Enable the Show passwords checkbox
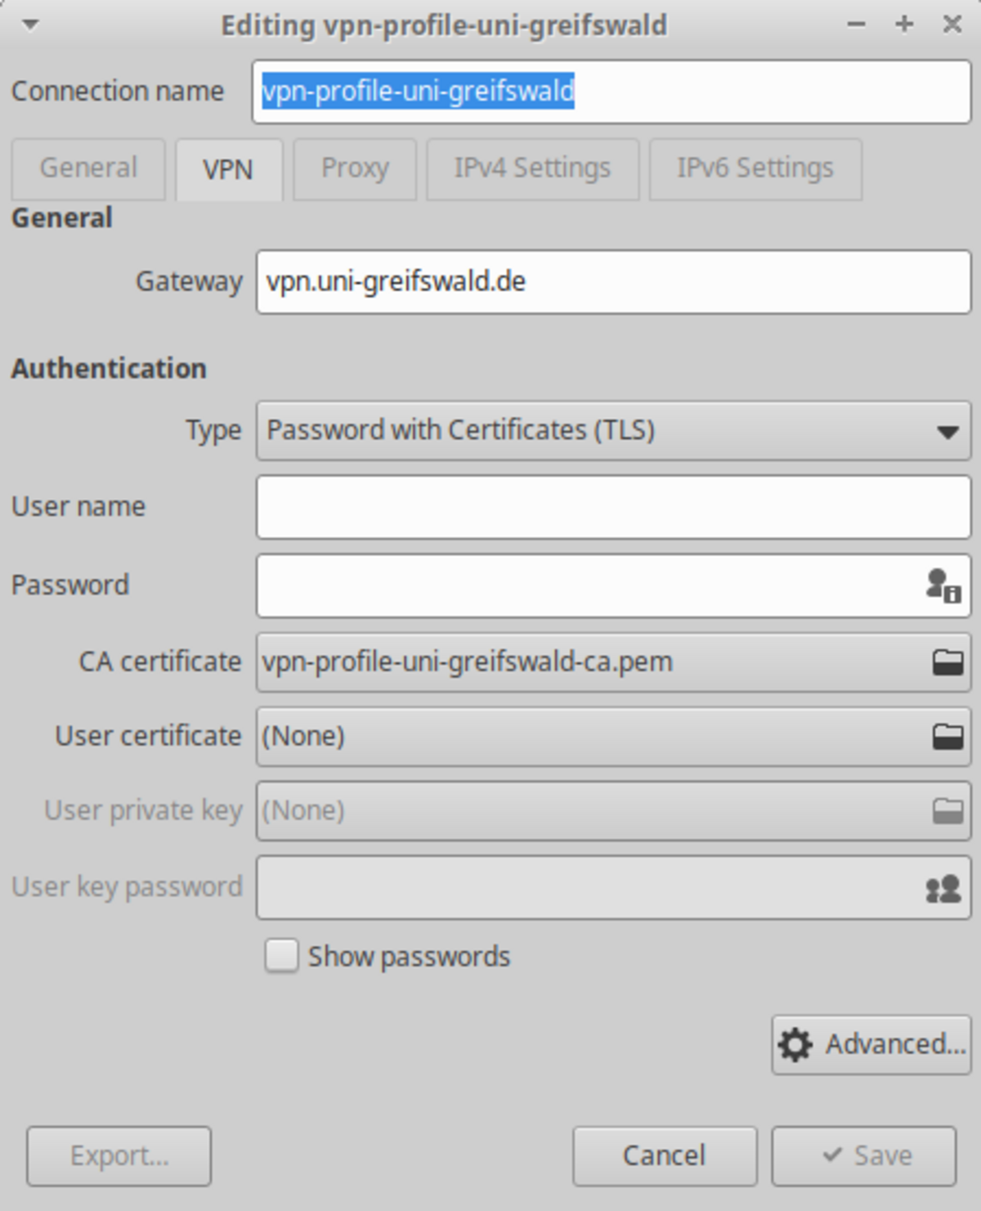 [281, 955]
